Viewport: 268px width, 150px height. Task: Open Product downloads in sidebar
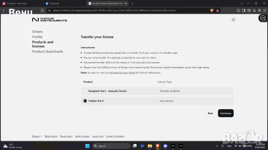(47, 52)
